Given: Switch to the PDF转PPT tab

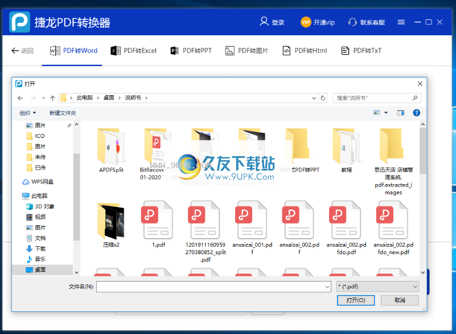Looking at the screenshot, I should click(x=191, y=51).
